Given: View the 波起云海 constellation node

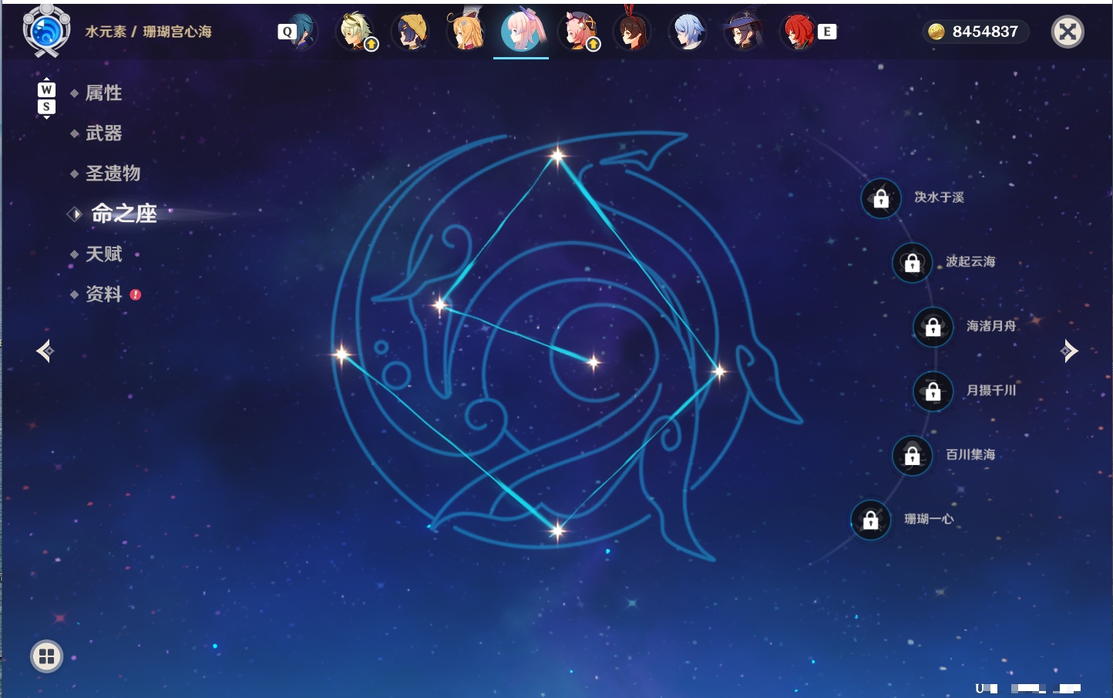Looking at the screenshot, I should 970,261.
